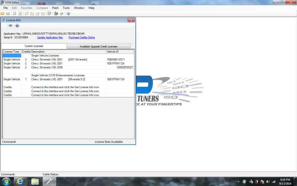
Task: Click the Cable Status entry in status bar
Action: pyautogui.click(x=50, y=174)
